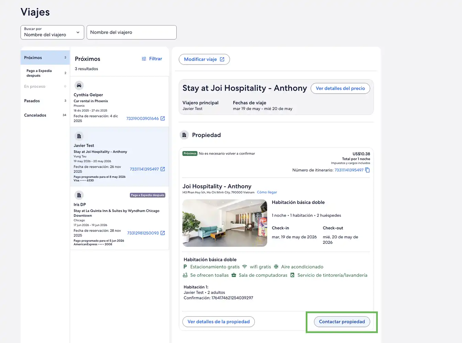
Task: Click the Nombre del viajero search field
Action: 132,32
